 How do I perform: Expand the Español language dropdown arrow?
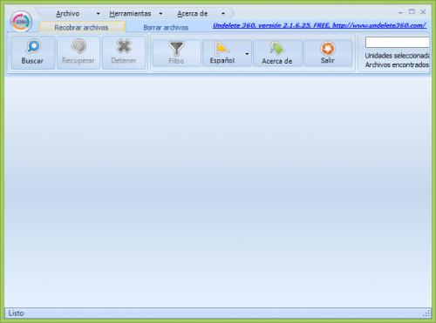coord(247,54)
